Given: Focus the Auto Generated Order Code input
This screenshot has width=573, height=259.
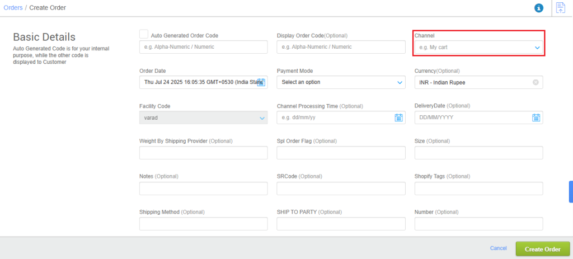Looking at the screenshot, I should tap(204, 47).
